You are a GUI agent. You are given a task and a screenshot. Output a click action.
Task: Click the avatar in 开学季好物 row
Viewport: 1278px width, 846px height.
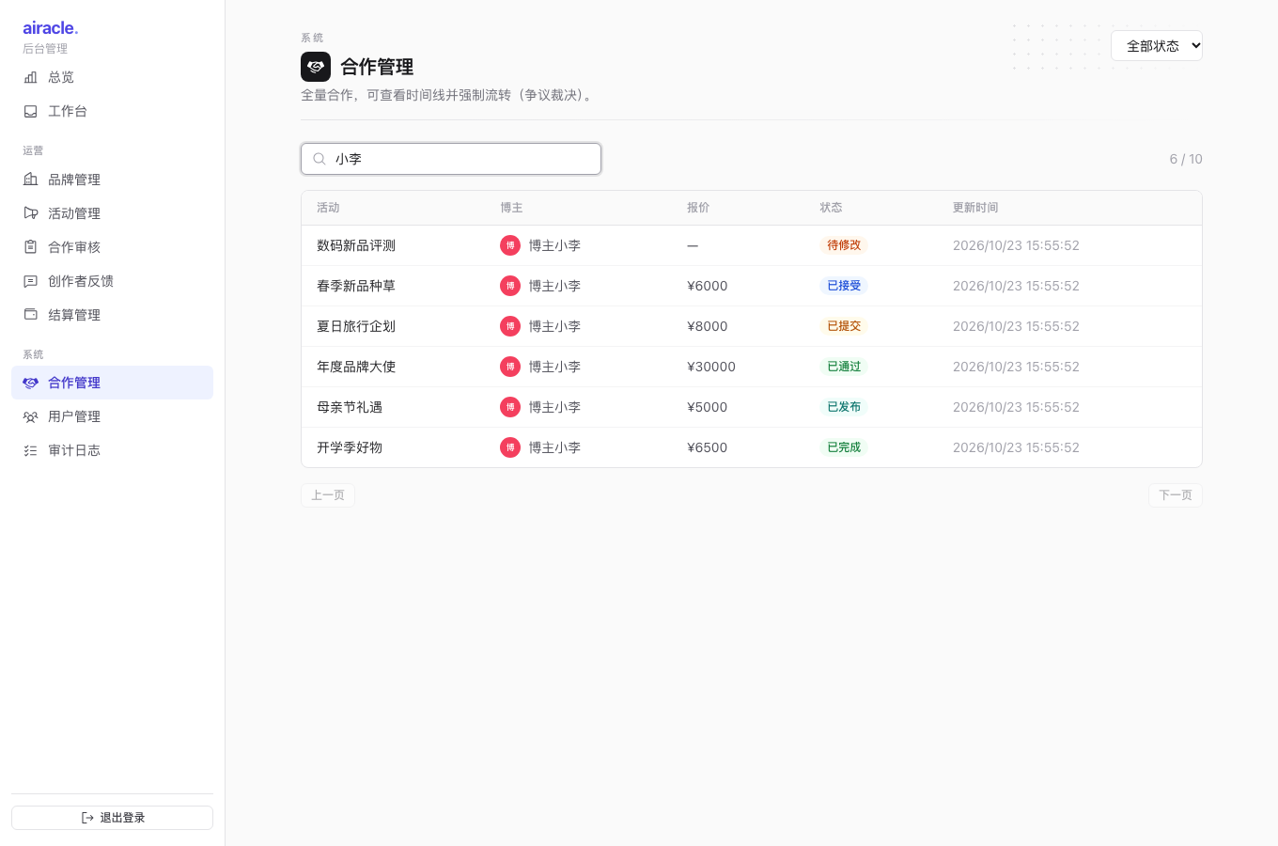pyautogui.click(x=510, y=447)
